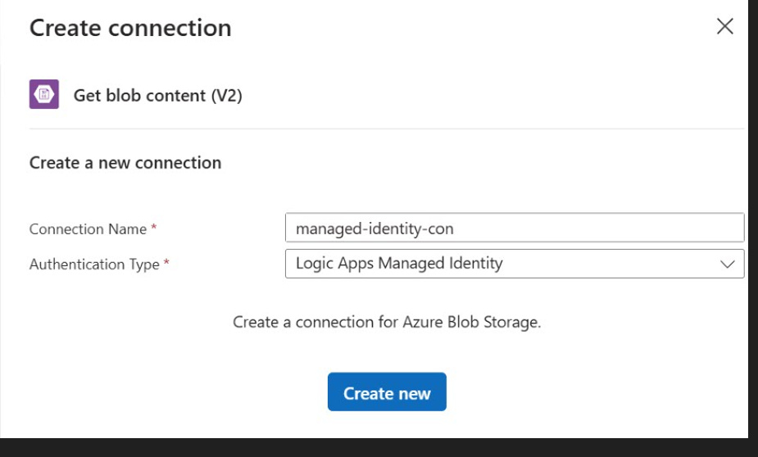Expand the Authentication Type chevron arrow
Viewport: 758px width, 457px height.
(x=727, y=265)
